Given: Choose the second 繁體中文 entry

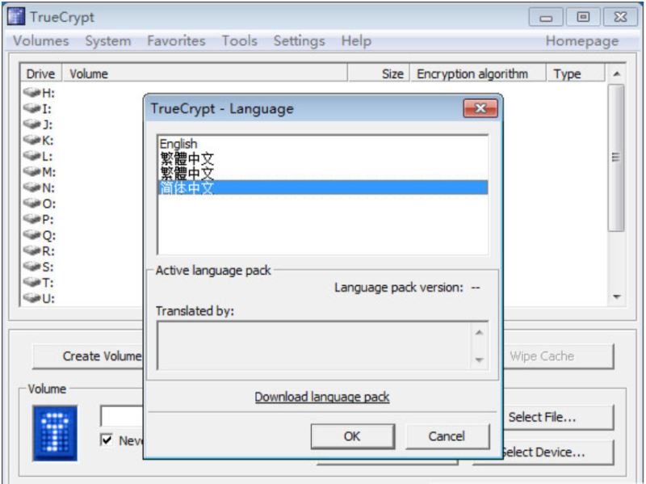Looking at the screenshot, I should pyautogui.click(x=323, y=173).
